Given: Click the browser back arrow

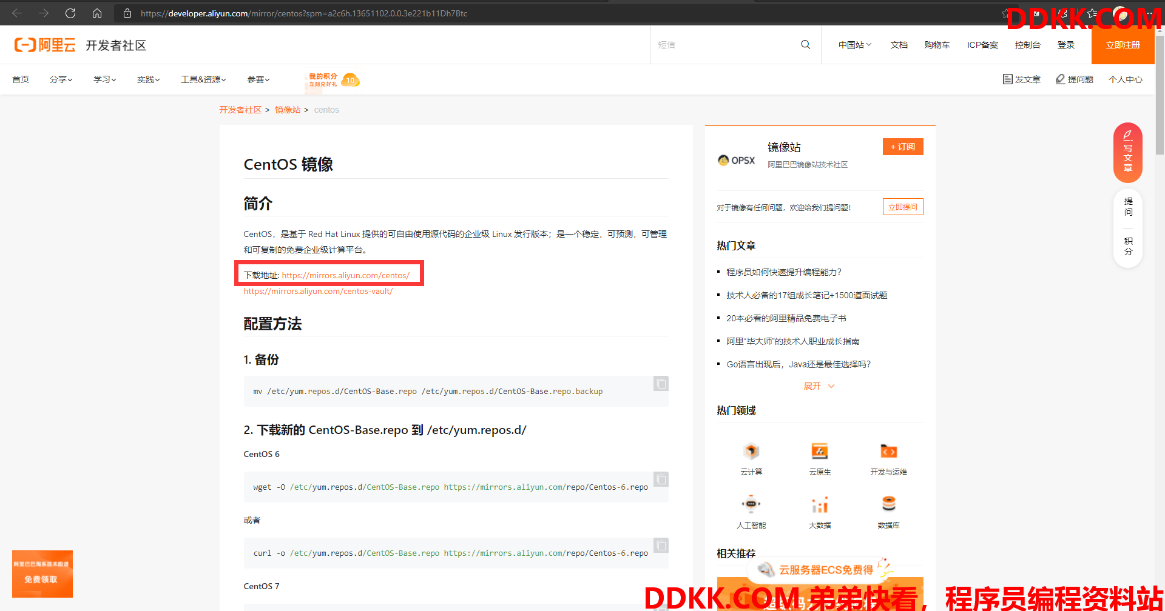Looking at the screenshot, I should click(x=17, y=13).
